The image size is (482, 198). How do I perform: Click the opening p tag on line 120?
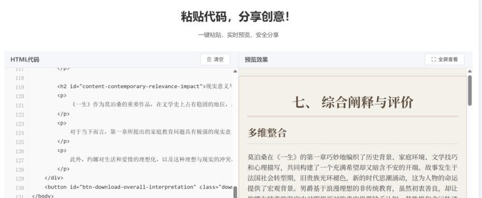(62, 96)
